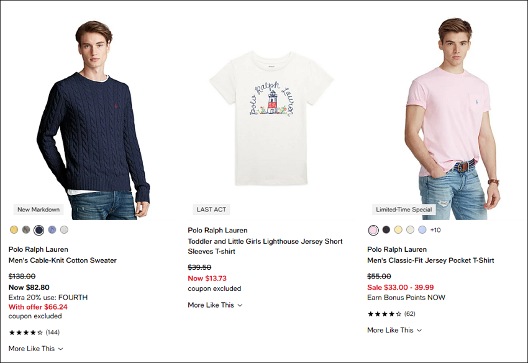Pick the yellow Pocket T-Shirt swatch
This screenshot has height=363, width=528.
pyautogui.click(x=398, y=230)
